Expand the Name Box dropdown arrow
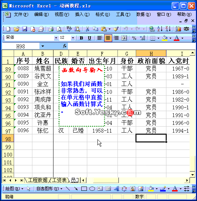Image resolution: width=197 pixels, height=201 pixels. pyautogui.click(x=43, y=46)
